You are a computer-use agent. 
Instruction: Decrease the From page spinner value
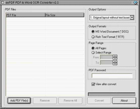pyautogui.click(x=115, y=58)
